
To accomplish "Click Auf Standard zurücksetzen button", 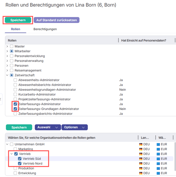I will pos(56,20).
